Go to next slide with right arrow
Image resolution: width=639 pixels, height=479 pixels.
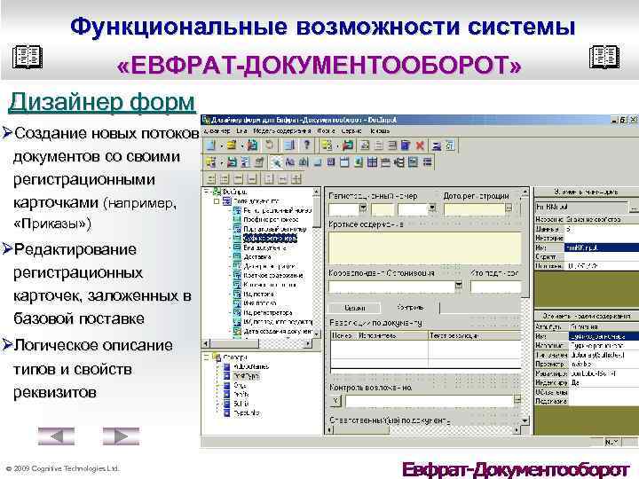(x=121, y=436)
